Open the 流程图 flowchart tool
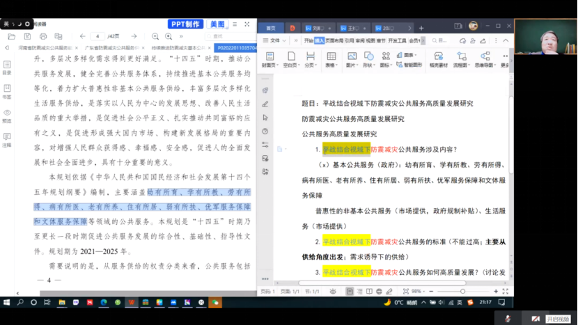Viewport: 578px width, 325px height. 460,58
